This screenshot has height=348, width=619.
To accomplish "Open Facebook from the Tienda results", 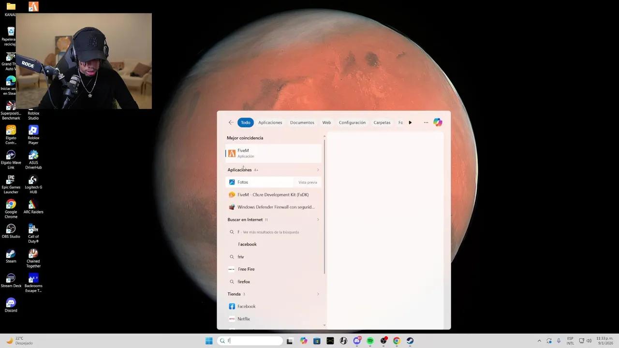I will 274,306.
